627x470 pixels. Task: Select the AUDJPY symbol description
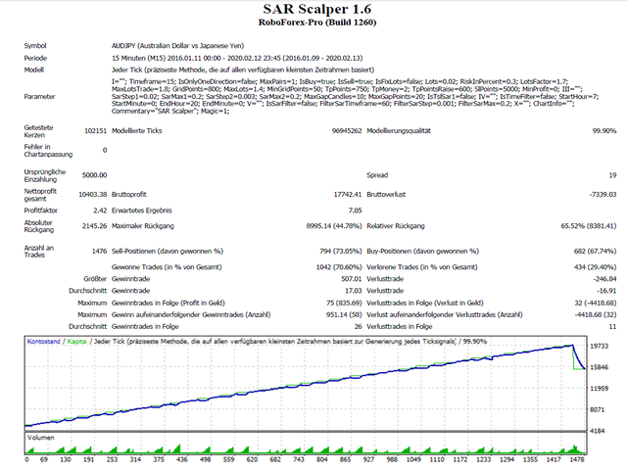click(177, 46)
